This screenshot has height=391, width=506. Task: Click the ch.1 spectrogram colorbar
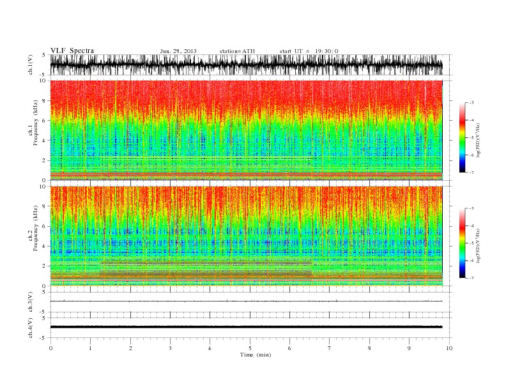click(462, 138)
